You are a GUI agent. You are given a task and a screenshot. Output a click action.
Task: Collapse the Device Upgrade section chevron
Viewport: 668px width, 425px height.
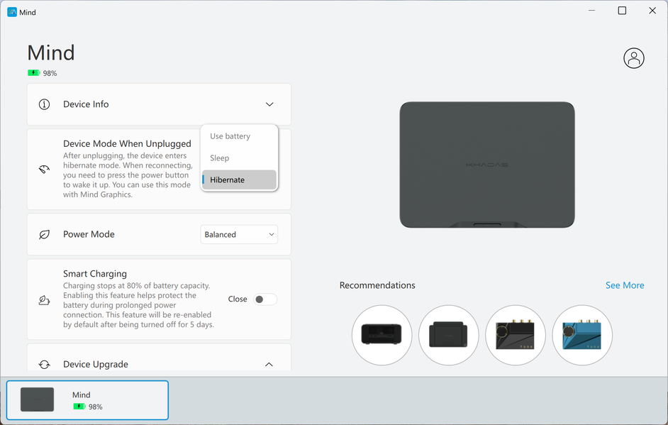pos(269,365)
